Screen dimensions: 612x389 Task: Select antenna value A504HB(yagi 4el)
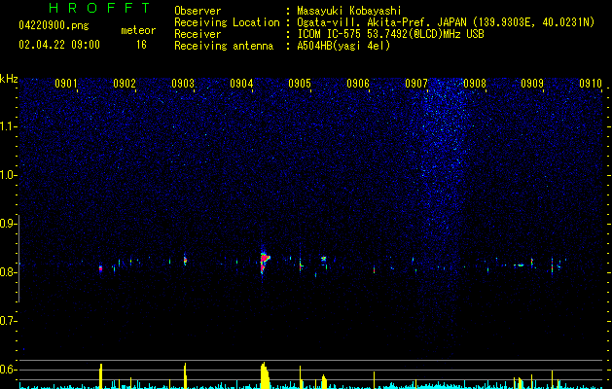[343, 46]
